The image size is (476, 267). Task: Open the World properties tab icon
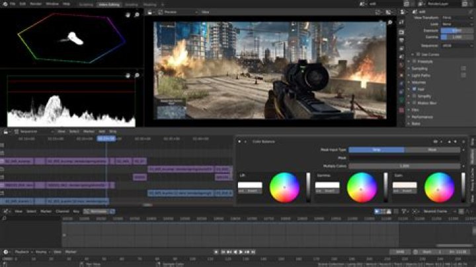(x=402, y=65)
